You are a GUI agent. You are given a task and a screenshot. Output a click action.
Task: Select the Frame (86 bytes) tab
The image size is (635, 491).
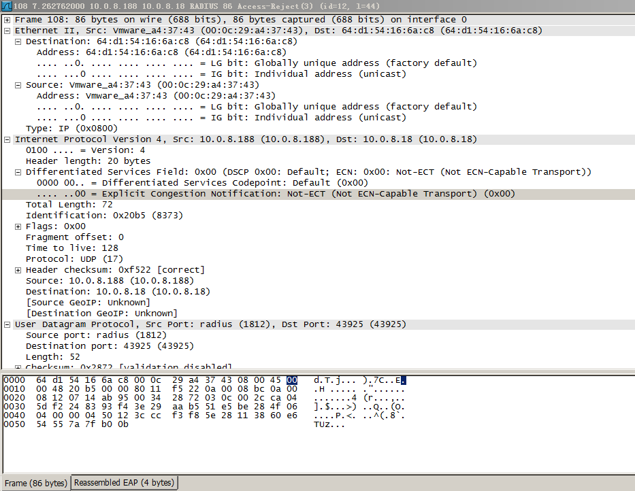click(x=35, y=482)
